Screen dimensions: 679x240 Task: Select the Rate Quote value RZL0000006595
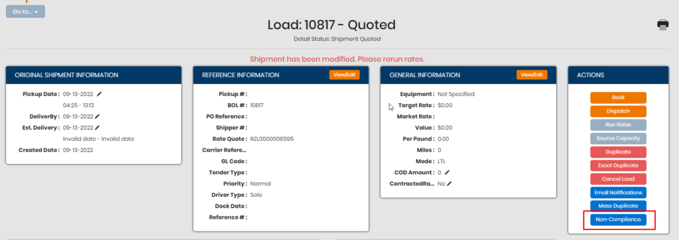(272, 139)
